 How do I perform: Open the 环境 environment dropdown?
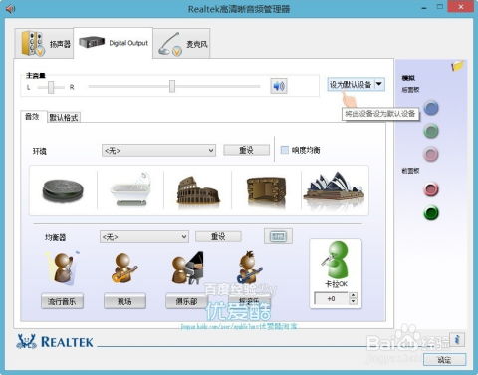158,151
